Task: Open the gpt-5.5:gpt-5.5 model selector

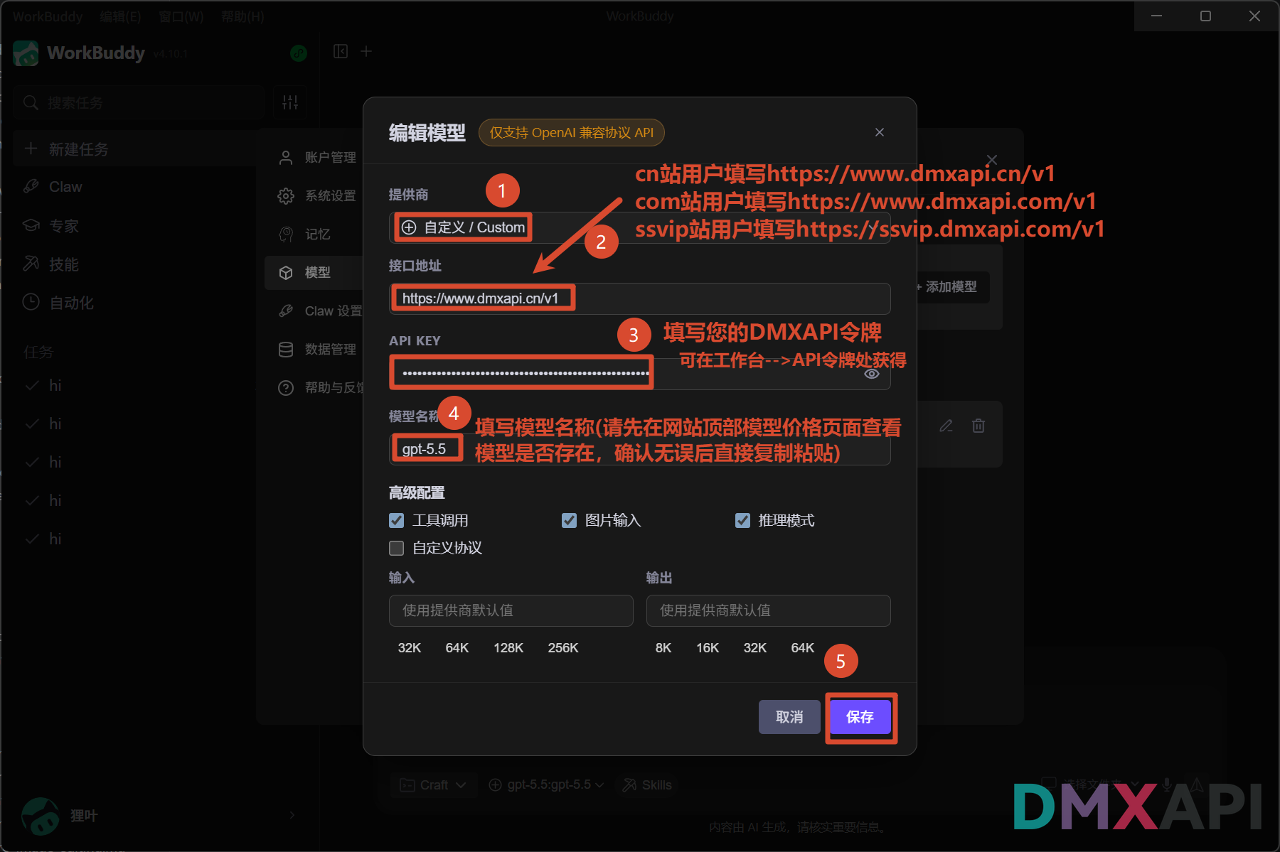Action: click(546, 785)
